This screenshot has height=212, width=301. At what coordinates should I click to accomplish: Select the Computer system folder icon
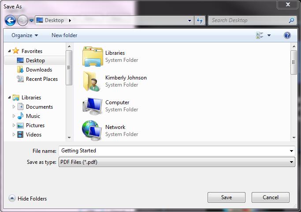click(92, 106)
